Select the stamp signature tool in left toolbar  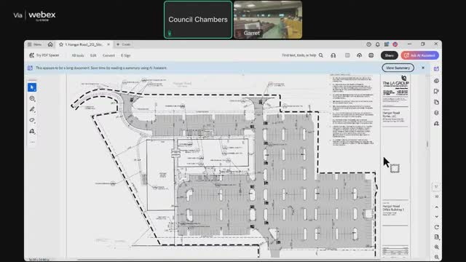[32, 131]
